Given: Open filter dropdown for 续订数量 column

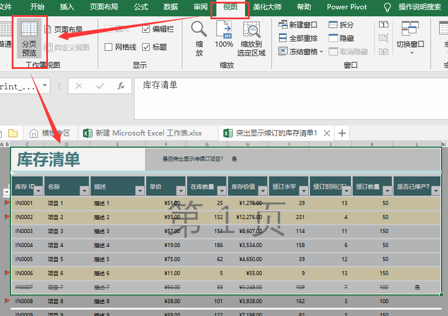Looking at the screenshot, I should click(x=387, y=190).
